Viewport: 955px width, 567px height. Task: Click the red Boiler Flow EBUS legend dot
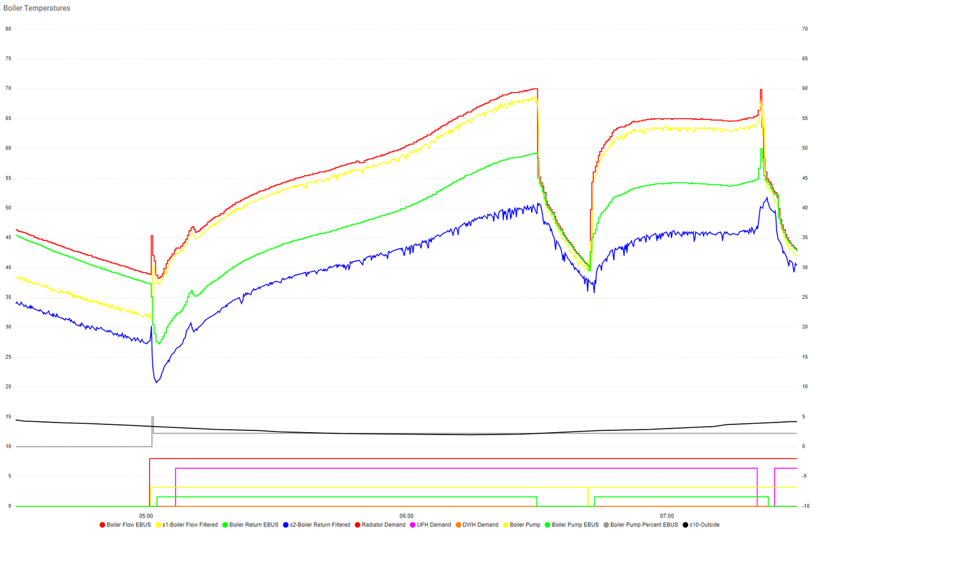[x=102, y=525]
